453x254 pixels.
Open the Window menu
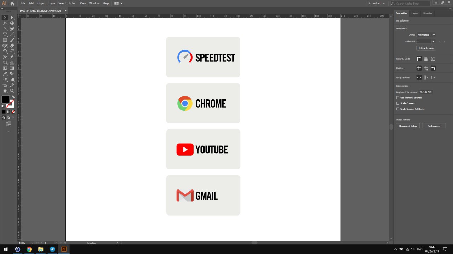pyautogui.click(x=94, y=3)
